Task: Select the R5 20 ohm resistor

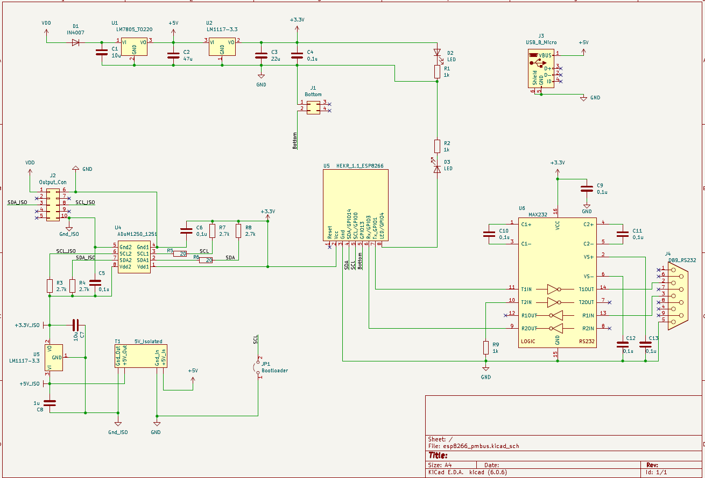Action: 180,254
